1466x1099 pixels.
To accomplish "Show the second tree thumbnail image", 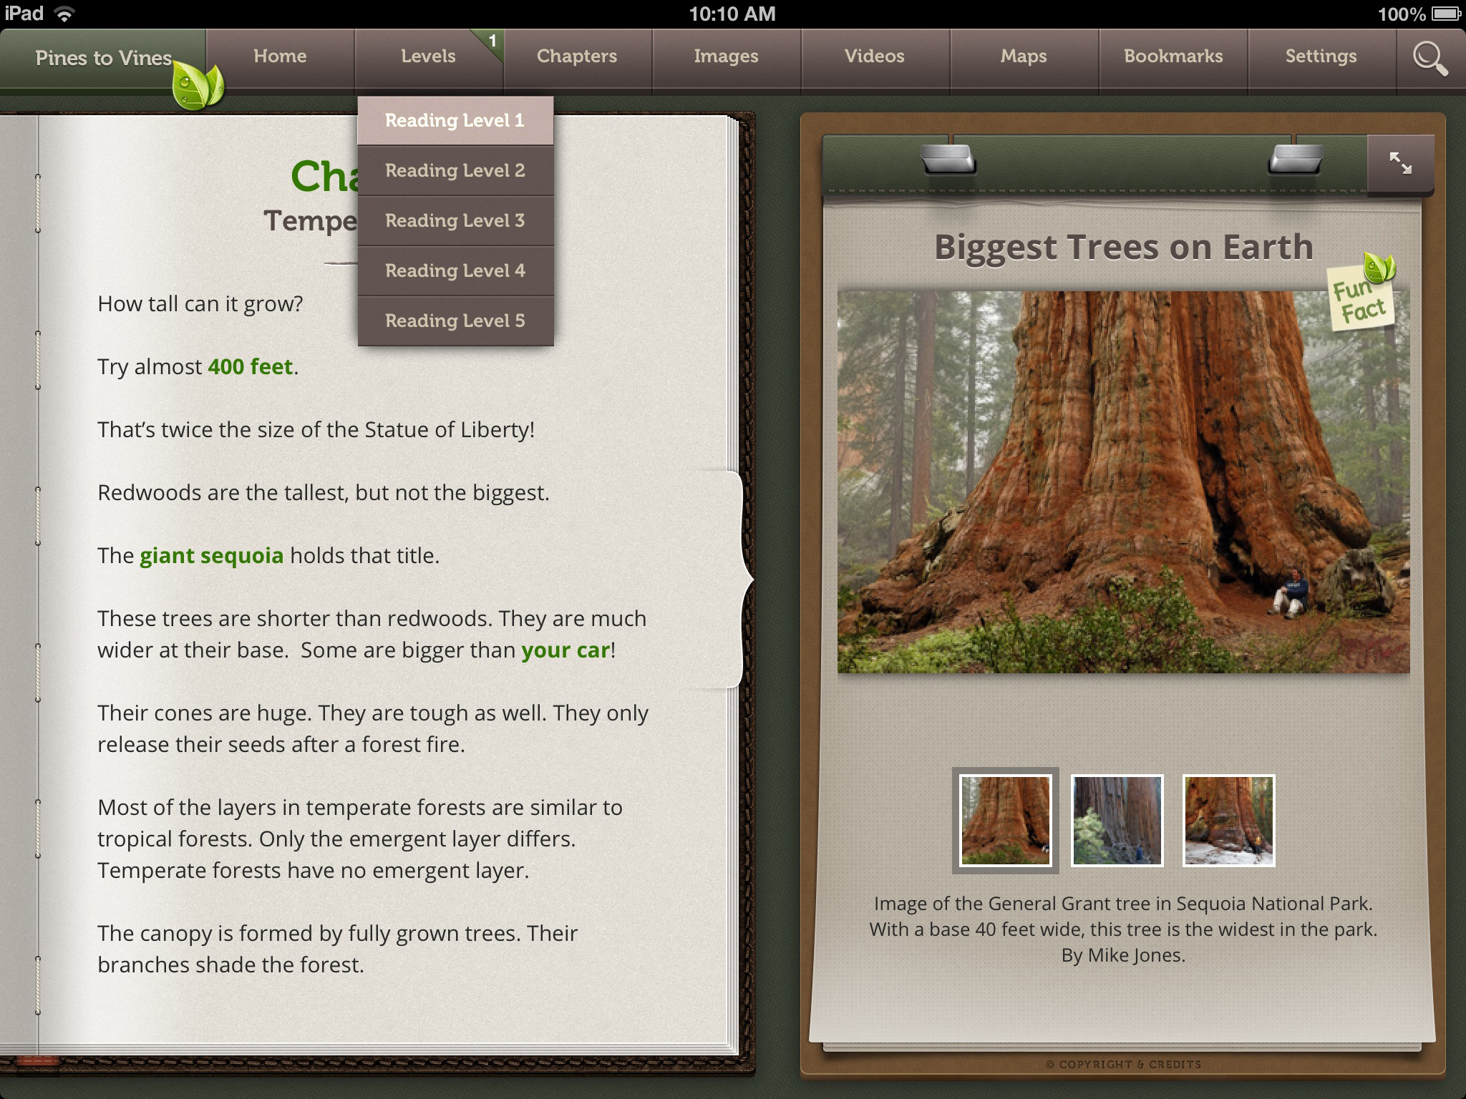I will (1117, 820).
